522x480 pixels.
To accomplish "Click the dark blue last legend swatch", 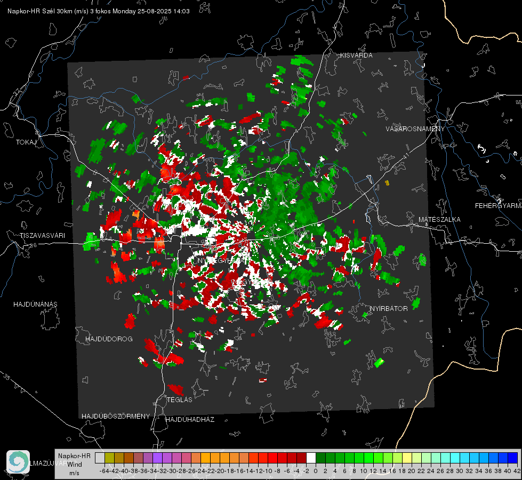I will coord(513,458).
